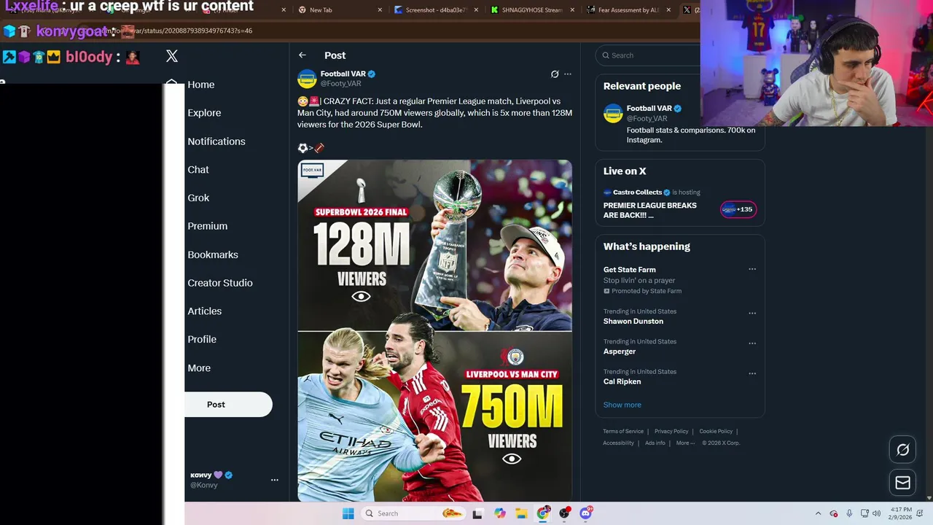The height and width of the screenshot is (525, 933).
Task: Open Discord from taskbar
Action: point(585,513)
